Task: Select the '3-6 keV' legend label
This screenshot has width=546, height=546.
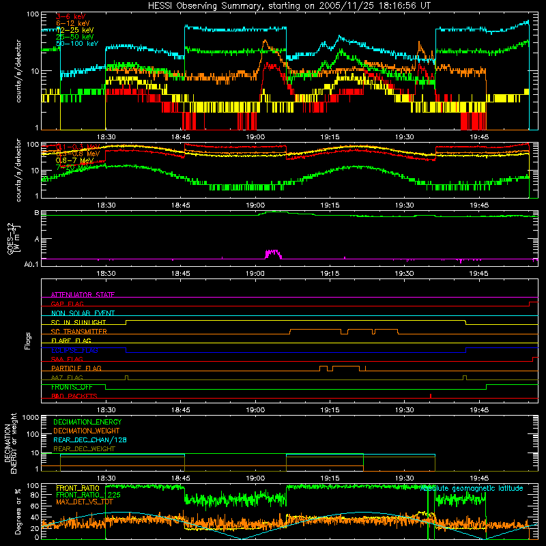Action: point(70,16)
